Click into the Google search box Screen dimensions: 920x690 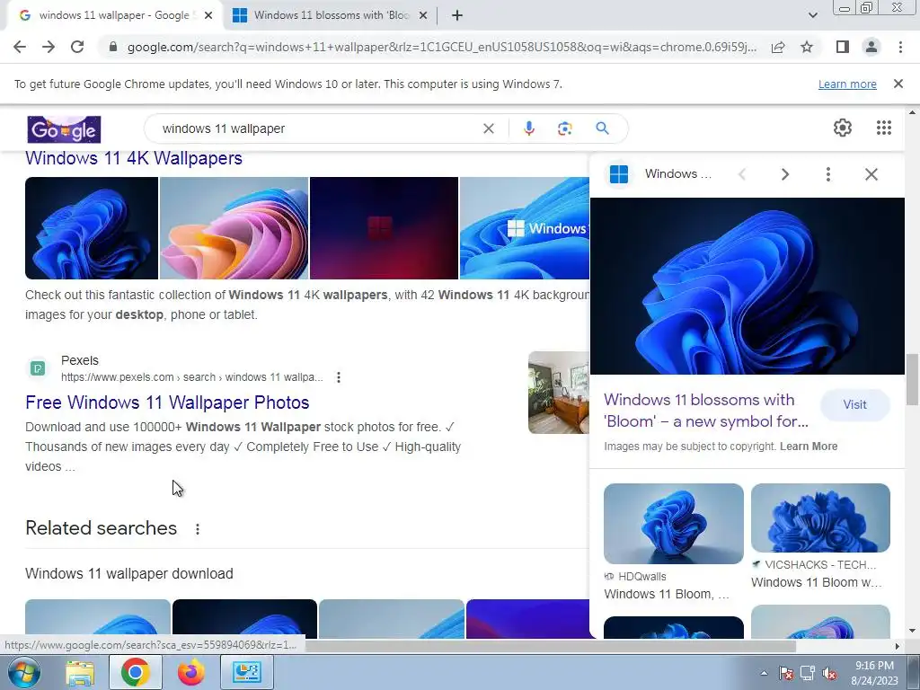pyautogui.click(x=317, y=128)
